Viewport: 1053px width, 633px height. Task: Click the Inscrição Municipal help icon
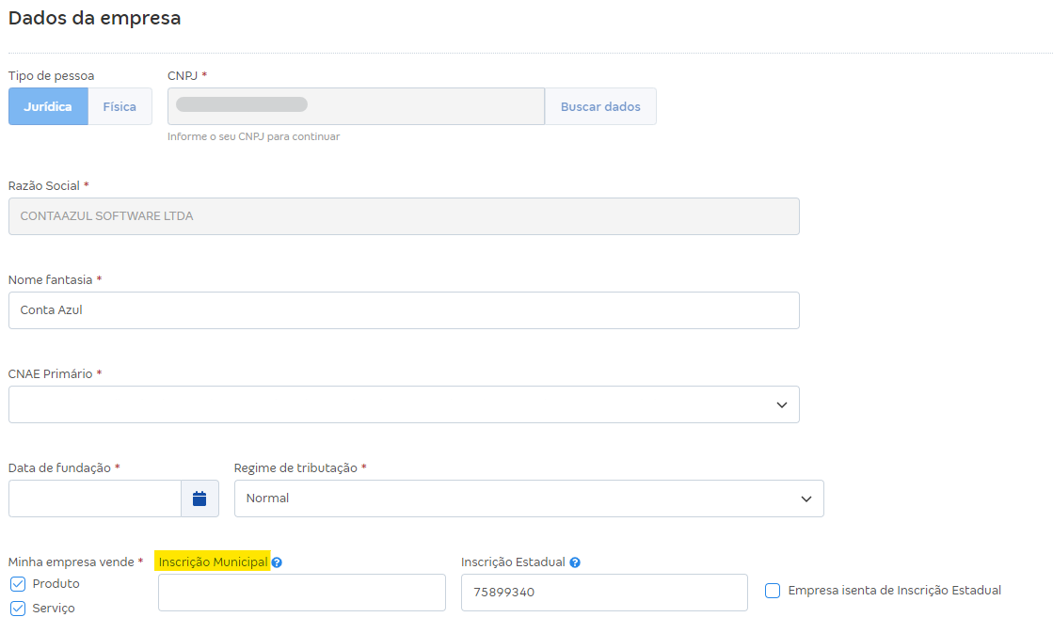click(277, 562)
